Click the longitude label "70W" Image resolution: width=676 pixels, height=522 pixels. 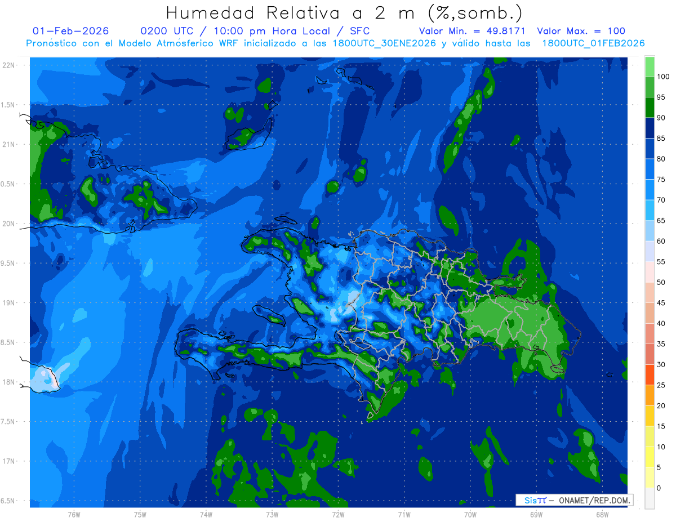pyautogui.click(x=470, y=514)
